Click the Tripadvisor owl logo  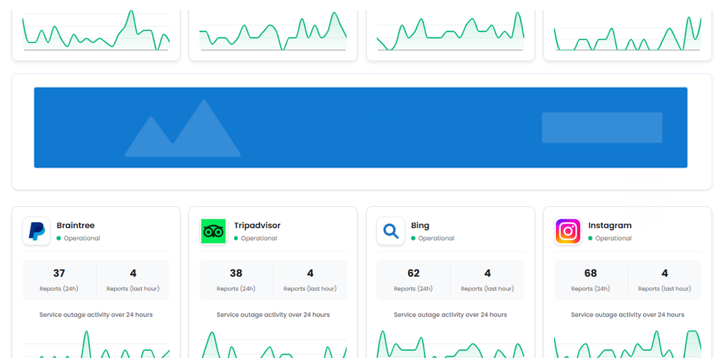(213, 232)
